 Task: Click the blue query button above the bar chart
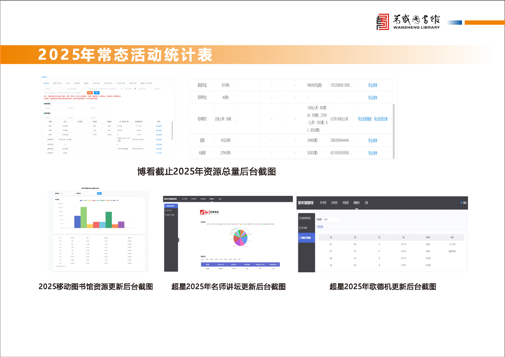99,193
